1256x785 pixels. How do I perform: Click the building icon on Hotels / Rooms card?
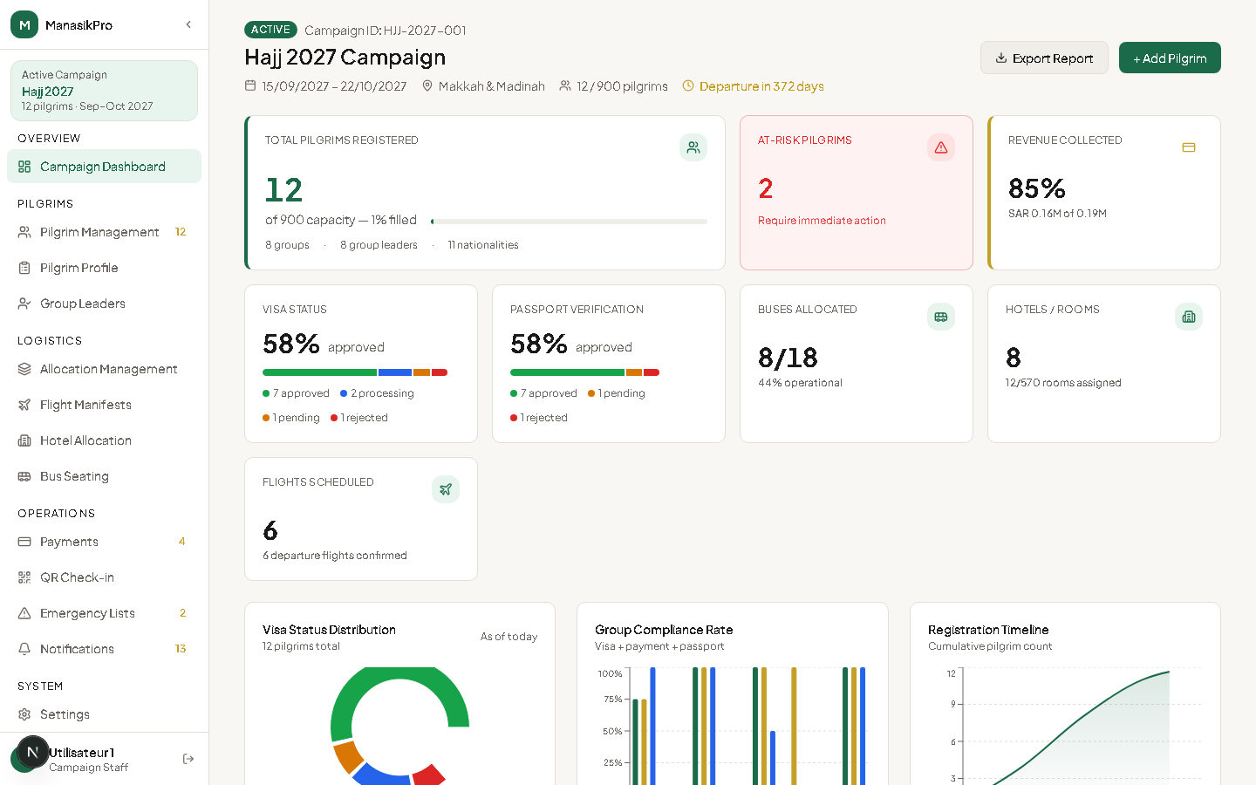point(1189,317)
